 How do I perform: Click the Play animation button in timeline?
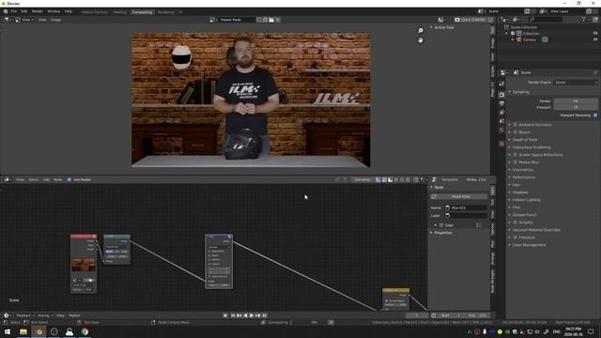click(252, 315)
